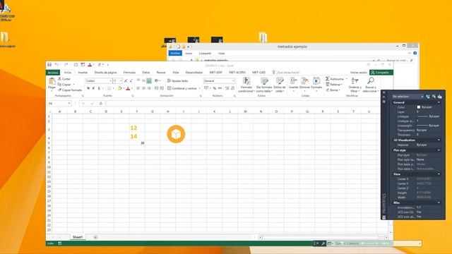Open the MET-CAD ribbon tab
The width and height of the screenshot is (452, 254).
(258, 73)
